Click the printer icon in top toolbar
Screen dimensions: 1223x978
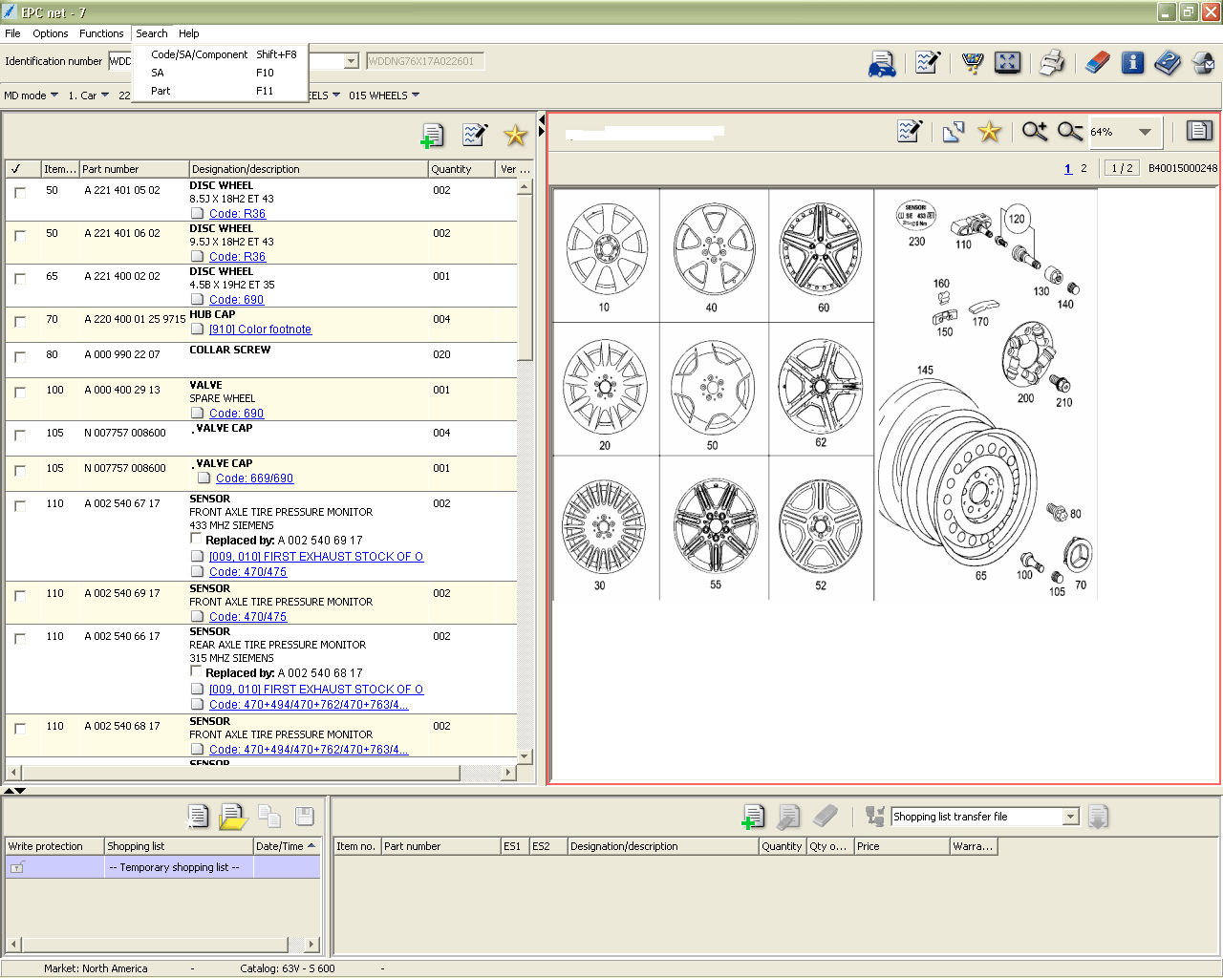[x=1052, y=63]
